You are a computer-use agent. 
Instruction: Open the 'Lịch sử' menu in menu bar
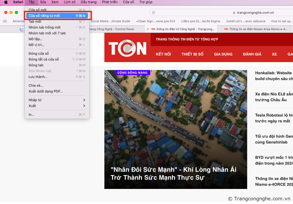[69, 2]
